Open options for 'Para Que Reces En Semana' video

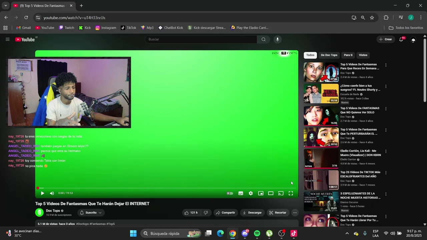click(386, 65)
